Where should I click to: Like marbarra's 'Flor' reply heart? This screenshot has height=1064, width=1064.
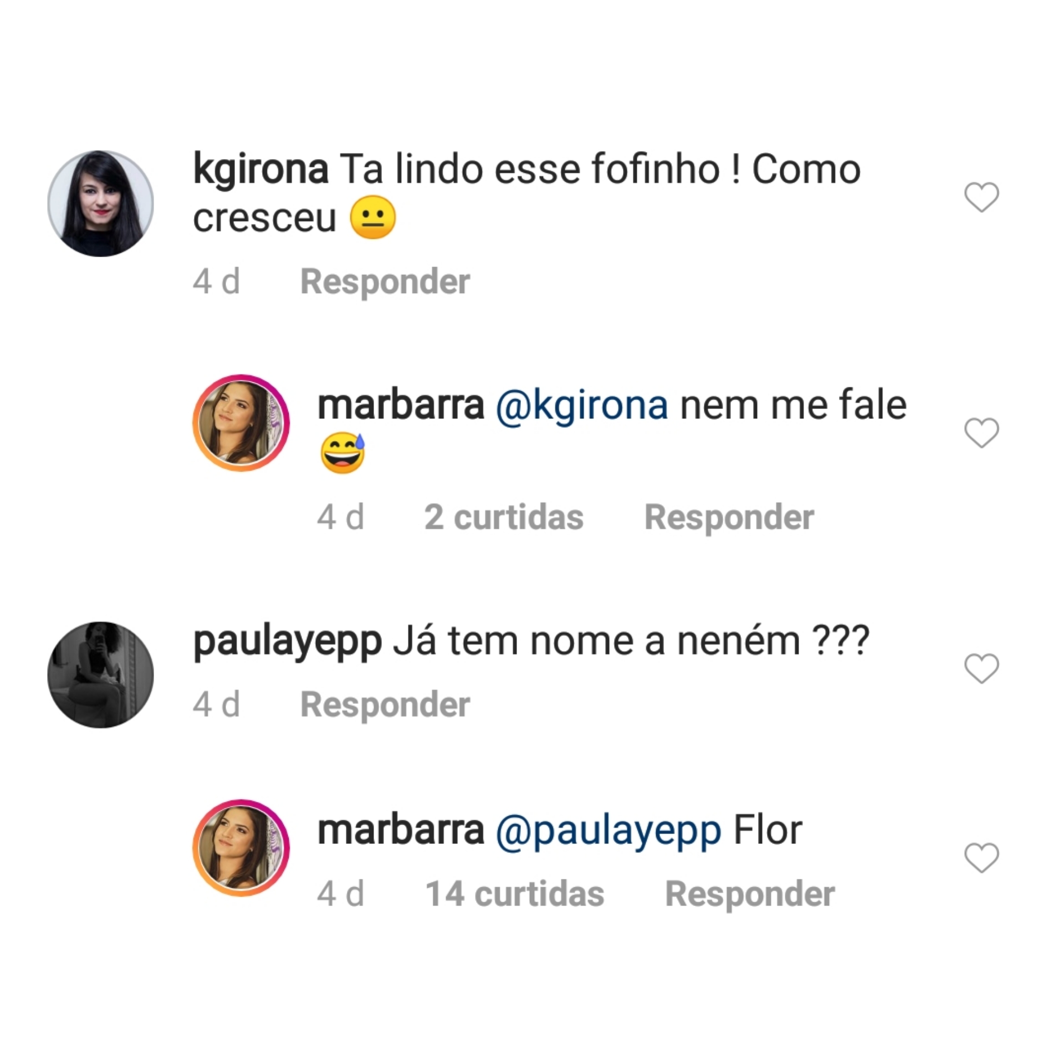pos(981,858)
